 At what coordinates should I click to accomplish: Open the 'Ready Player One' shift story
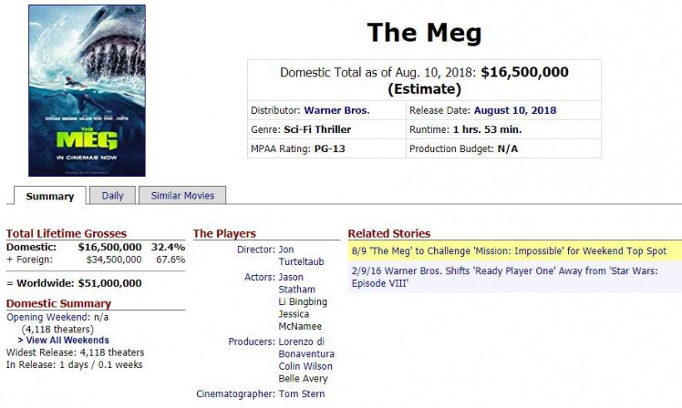(505, 278)
